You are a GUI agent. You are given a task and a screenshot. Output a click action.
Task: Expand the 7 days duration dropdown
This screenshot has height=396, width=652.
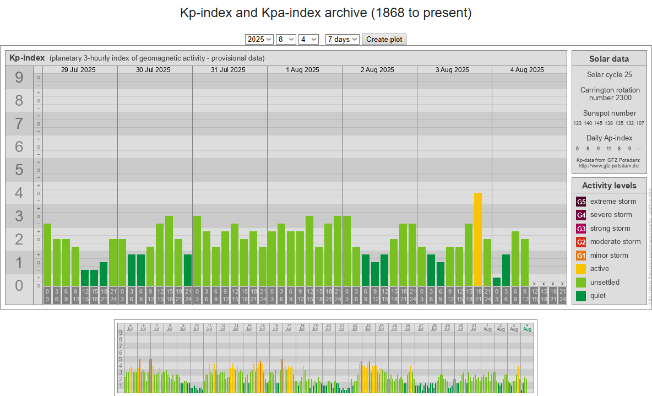pyautogui.click(x=342, y=39)
